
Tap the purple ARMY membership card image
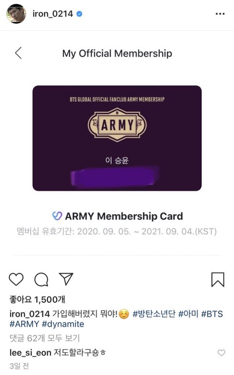pyautogui.click(x=117, y=138)
